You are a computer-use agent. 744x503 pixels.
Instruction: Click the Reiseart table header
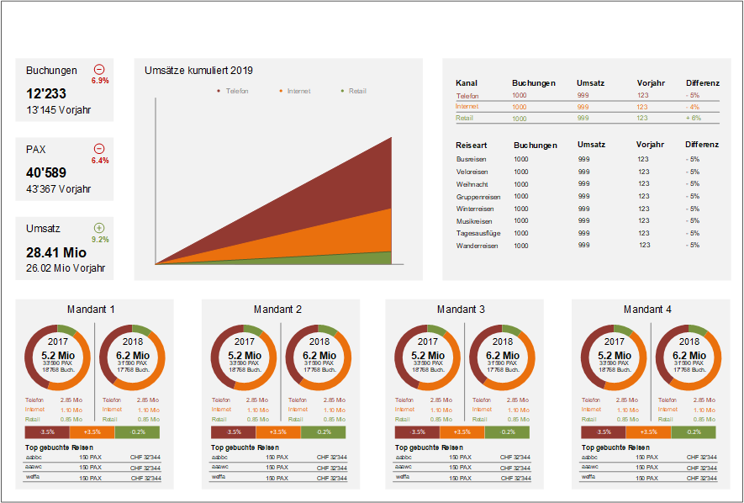click(x=472, y=145)
